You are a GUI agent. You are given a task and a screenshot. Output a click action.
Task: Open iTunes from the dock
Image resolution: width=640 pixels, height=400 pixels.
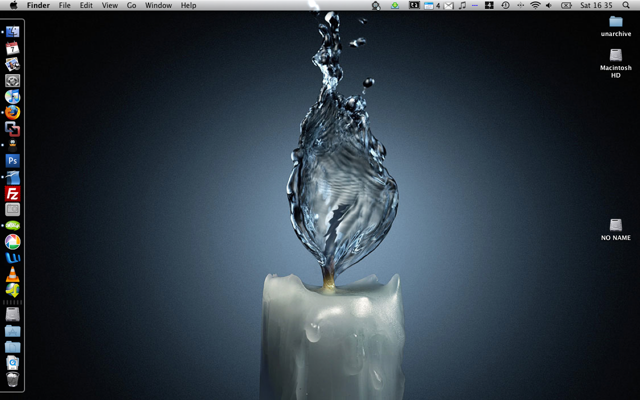pos(12,96)
